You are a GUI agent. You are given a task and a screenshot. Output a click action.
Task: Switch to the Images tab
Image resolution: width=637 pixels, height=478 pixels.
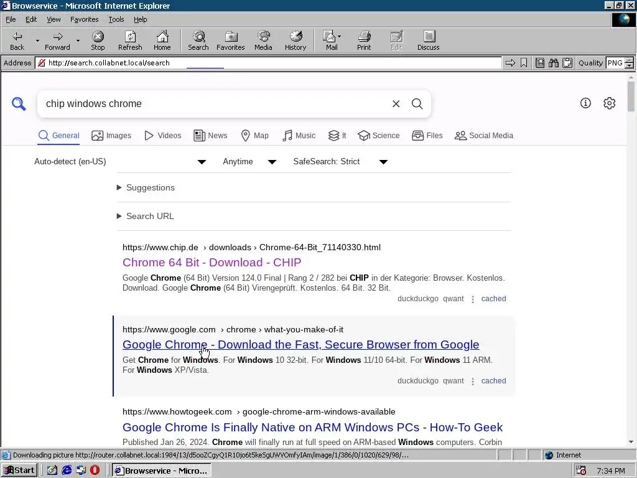tap(111, 135)
